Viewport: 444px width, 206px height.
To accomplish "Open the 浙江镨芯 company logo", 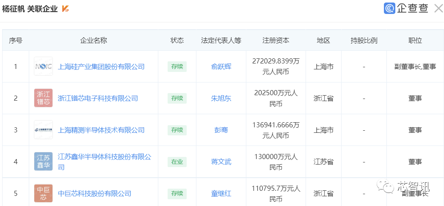I will point(43,98).
